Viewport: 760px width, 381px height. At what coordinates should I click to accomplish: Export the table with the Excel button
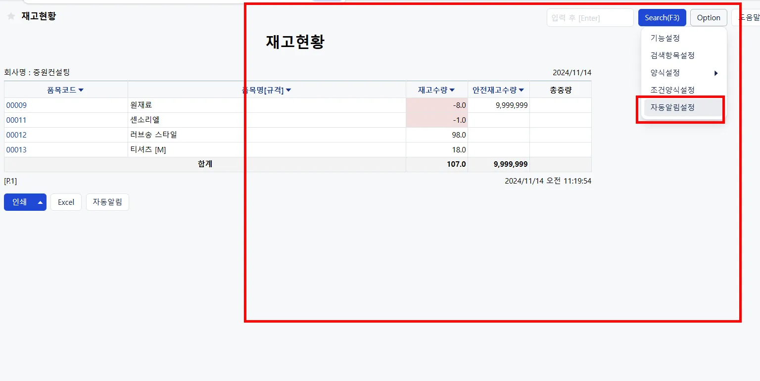pyautogui.click(x=66, y=202)
